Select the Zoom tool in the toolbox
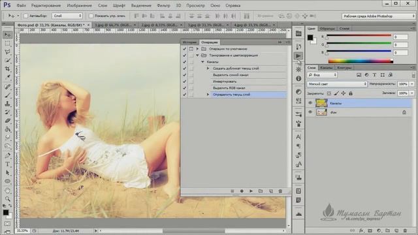418x235 pixels. (7, 198)
